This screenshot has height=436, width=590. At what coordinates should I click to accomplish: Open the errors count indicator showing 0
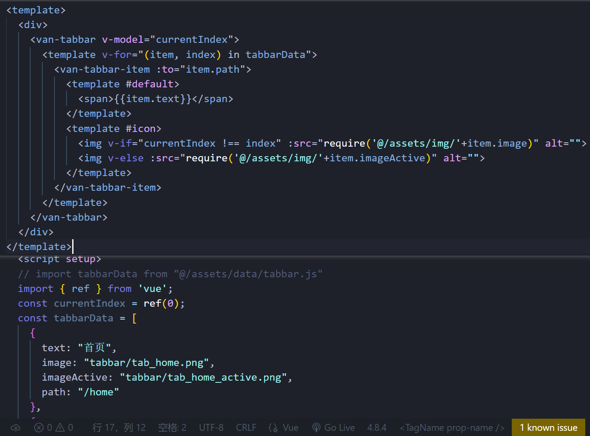[x=43, y=428]
